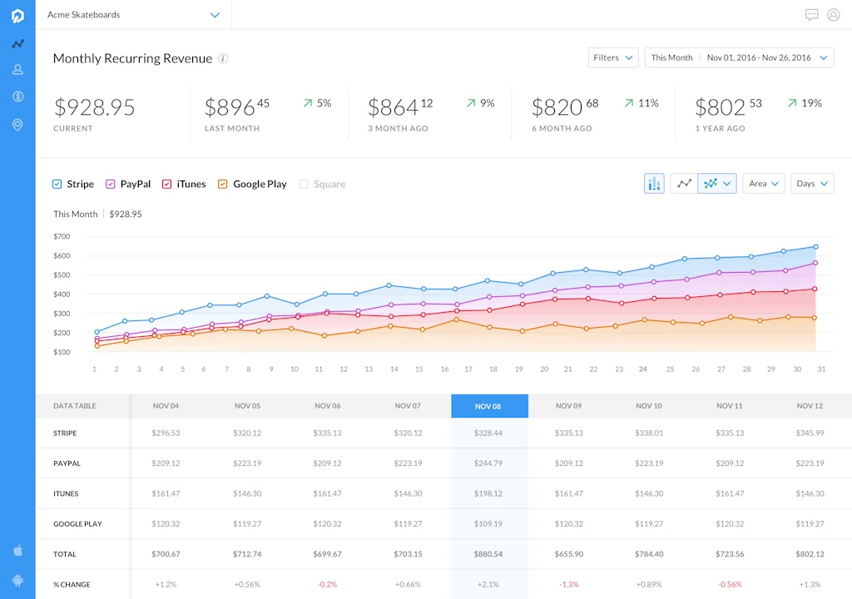Viewport: 852px width, 599px height.
Task: Open the Android platform icon in sidebar
Action: [17, 581]
